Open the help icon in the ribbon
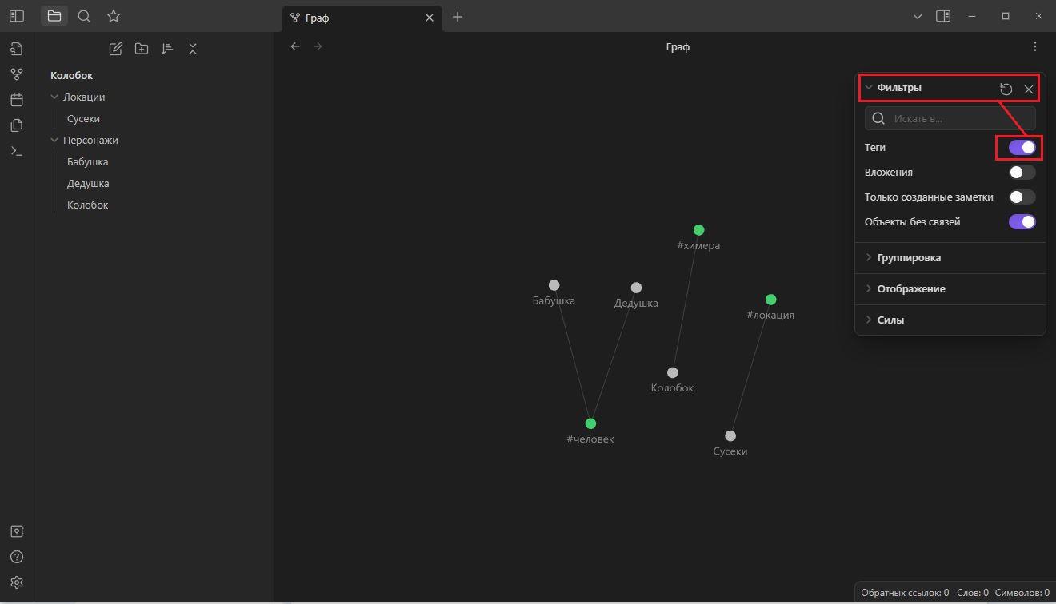This screenshot has height=604, width=1056. click(x=17, y=557)
